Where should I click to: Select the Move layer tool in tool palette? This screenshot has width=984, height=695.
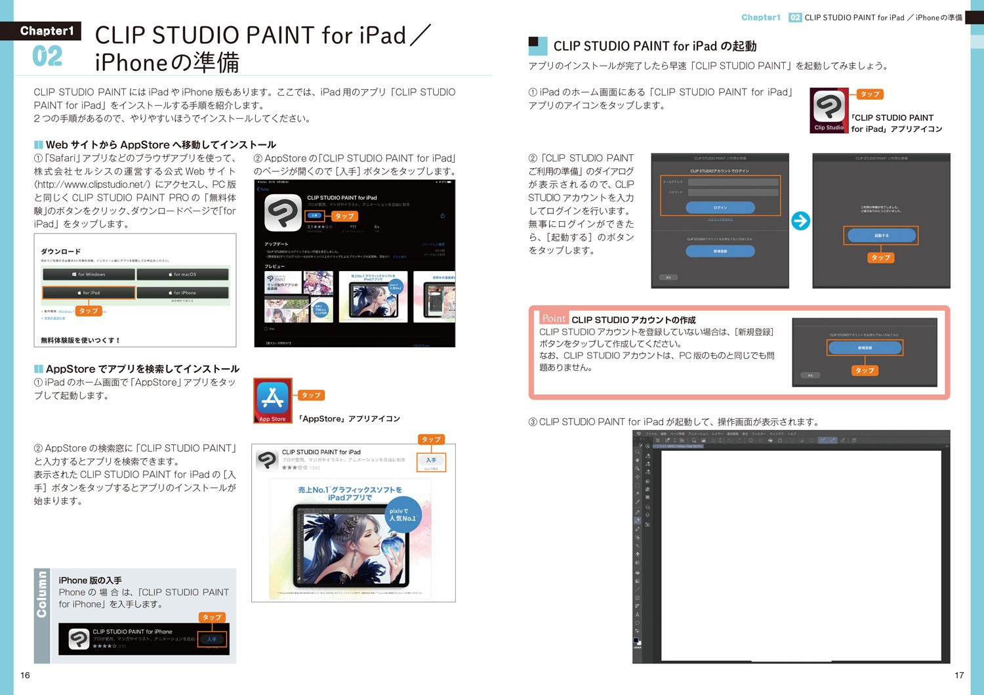click(x=638, y=477)
